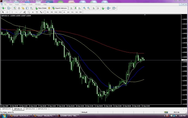Select the Crosshair tool
Viewport: 188px width, 118px height.
(x=7, y=12)
